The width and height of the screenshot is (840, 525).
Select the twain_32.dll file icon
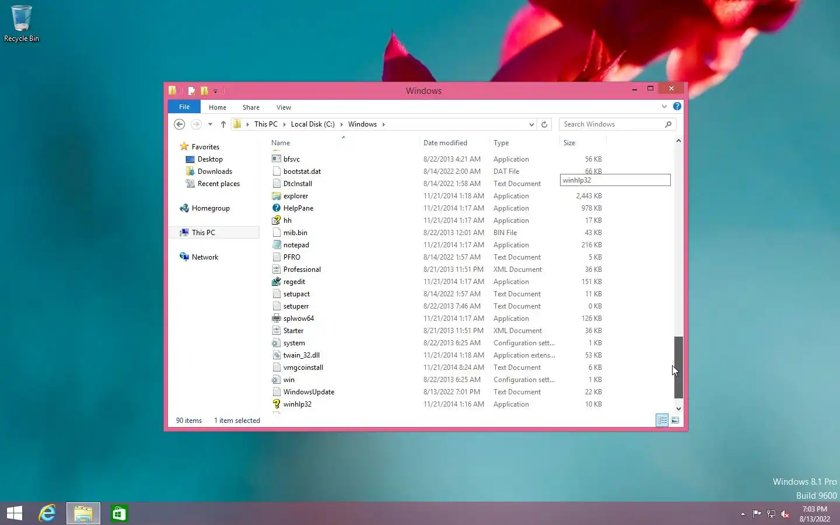pyautogui.click(x=276, y=355)
